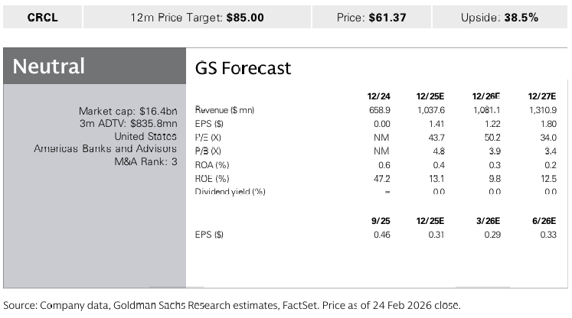The height and width of the screenshot is (318, 572).
Task: Click the Revenue ($ mn) row label
Action: [x=224, y=110]
